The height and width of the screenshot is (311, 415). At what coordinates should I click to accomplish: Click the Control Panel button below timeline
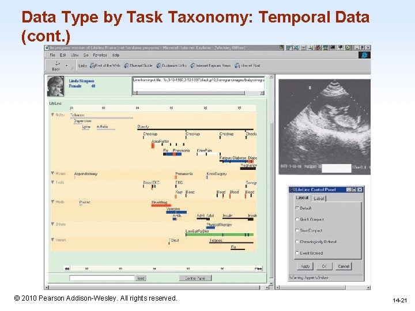pos(195,278)
